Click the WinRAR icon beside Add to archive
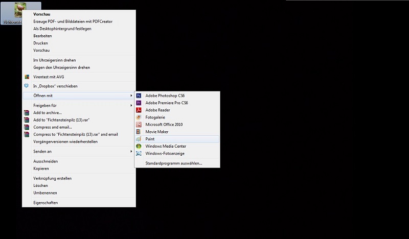 click(x=27, y=112)
